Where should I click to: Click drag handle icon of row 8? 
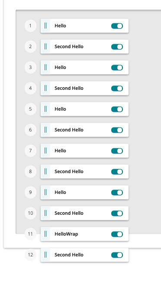coord(45,171)
